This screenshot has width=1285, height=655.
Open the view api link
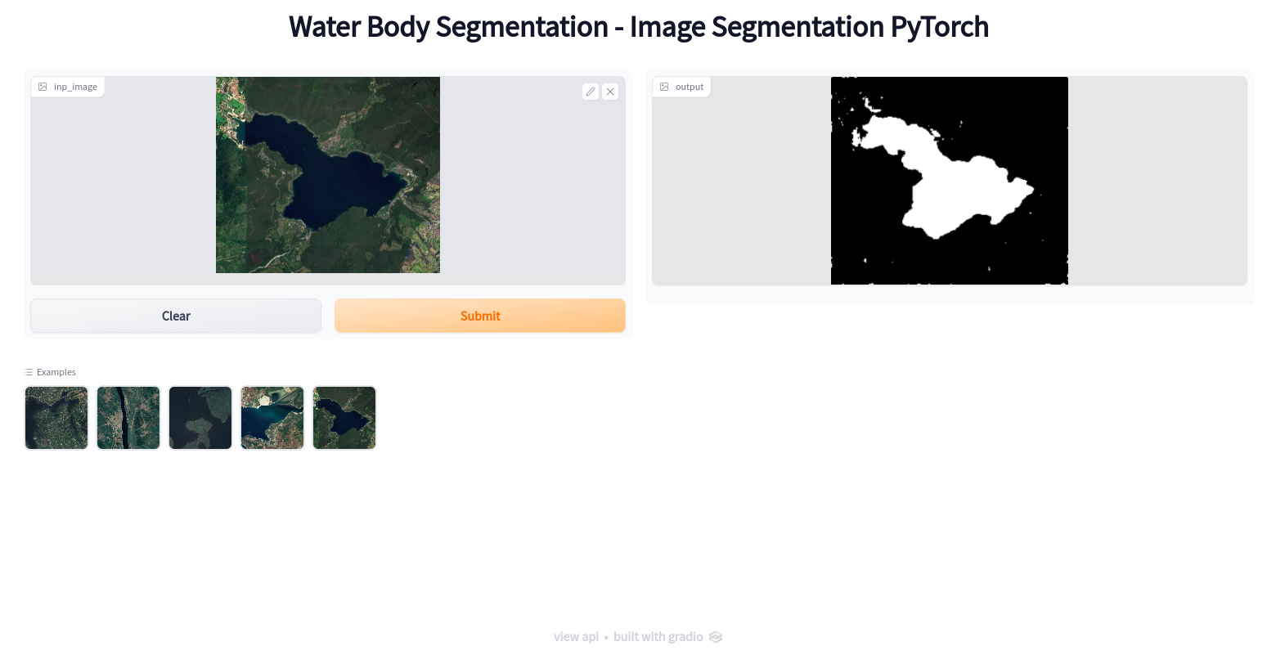[576, 637]
